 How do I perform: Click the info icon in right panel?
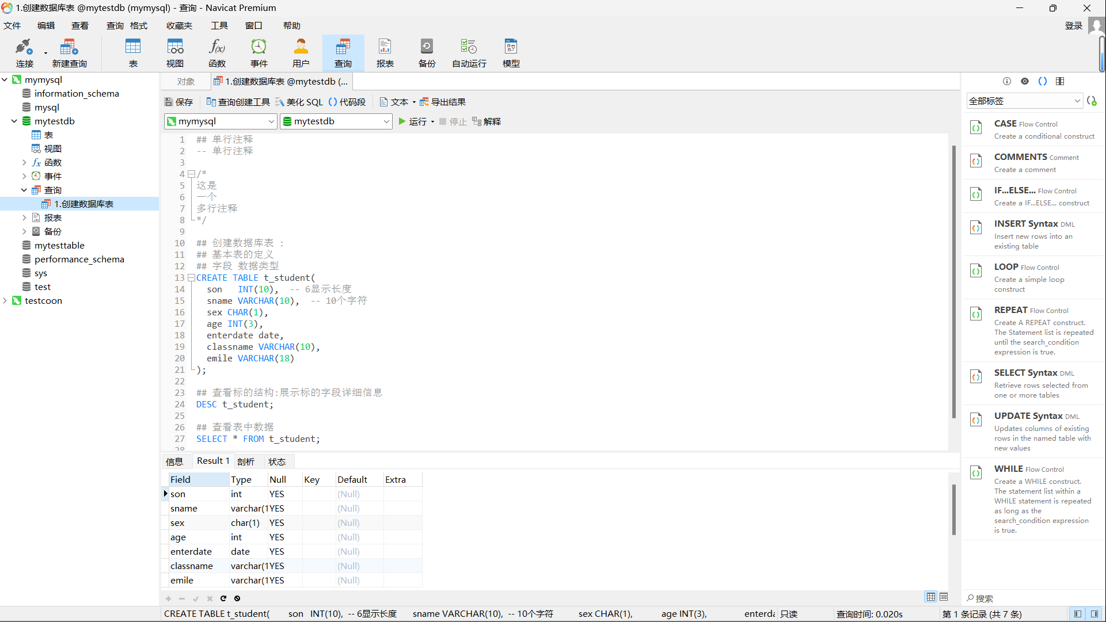tap(1006, 81)
